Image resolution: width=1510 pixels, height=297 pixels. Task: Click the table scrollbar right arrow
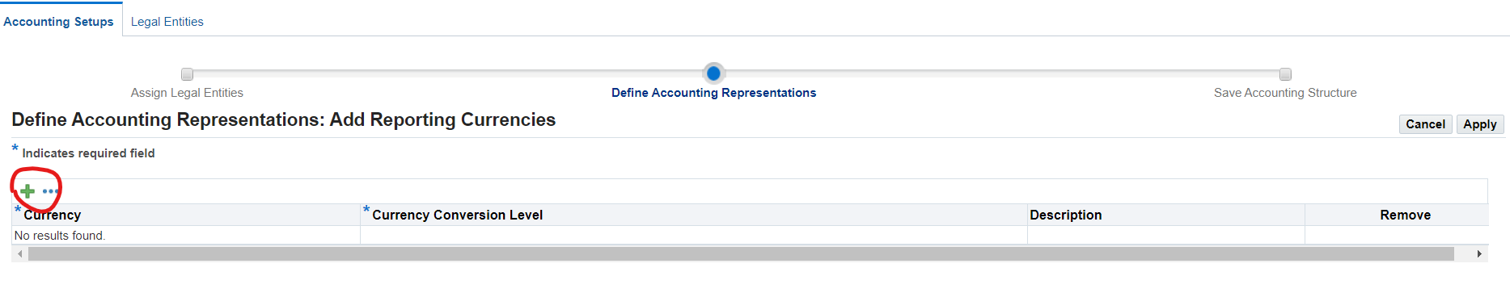pyautogui.click(x=1479, y=254)
